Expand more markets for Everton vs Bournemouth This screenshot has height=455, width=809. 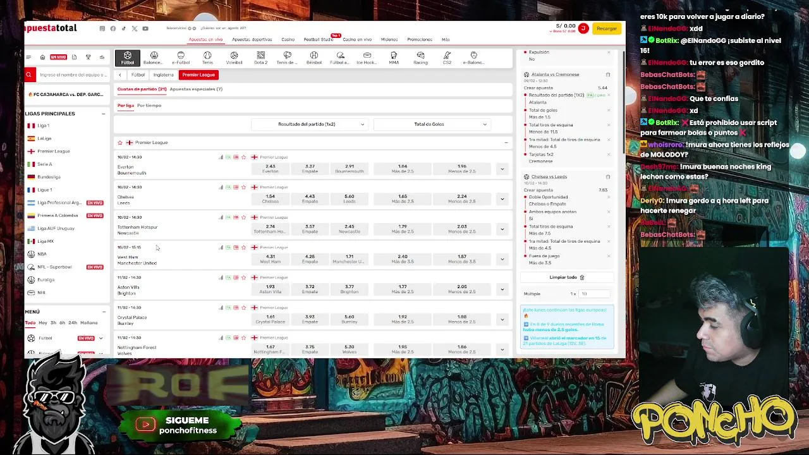[x=502, y=169]
